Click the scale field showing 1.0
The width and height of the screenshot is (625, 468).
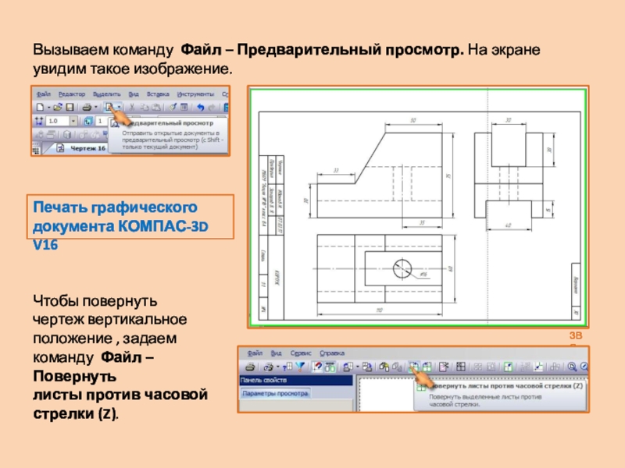point(58,121)
